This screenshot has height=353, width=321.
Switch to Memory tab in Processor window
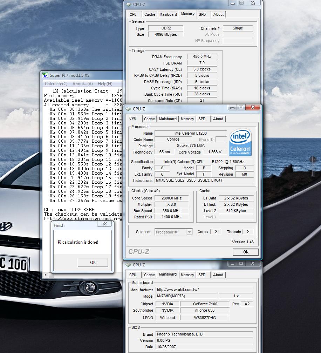(187, 119)
